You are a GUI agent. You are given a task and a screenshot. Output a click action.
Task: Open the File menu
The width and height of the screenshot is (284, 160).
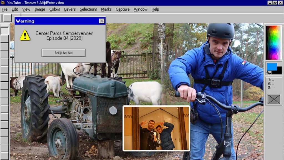pyautogui.click(x=4, y=9)
